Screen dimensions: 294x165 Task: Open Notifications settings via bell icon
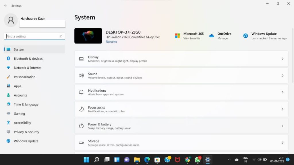point(81,92)
